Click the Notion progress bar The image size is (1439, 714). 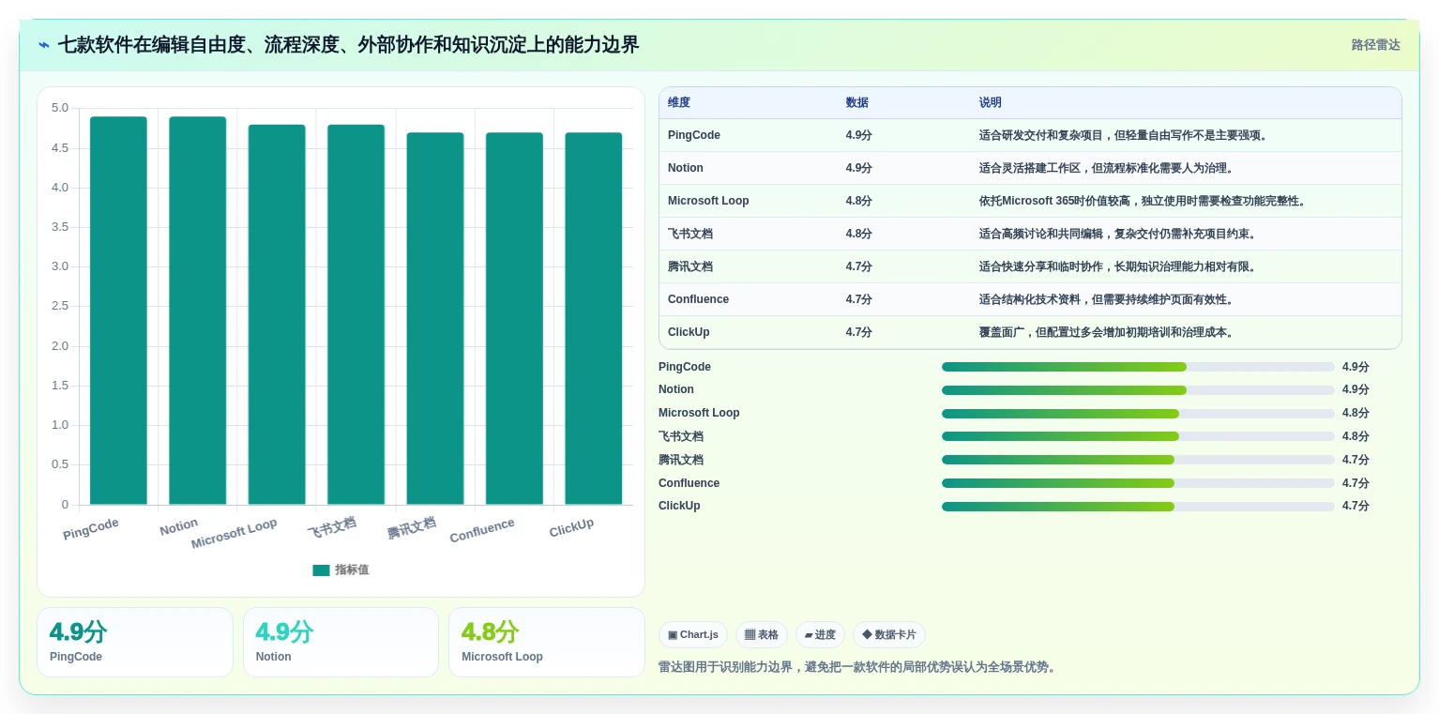(x=1138, y=390)
